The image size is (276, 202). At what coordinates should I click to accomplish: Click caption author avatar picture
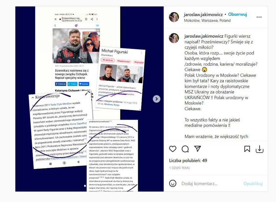(x=174, y=38)
